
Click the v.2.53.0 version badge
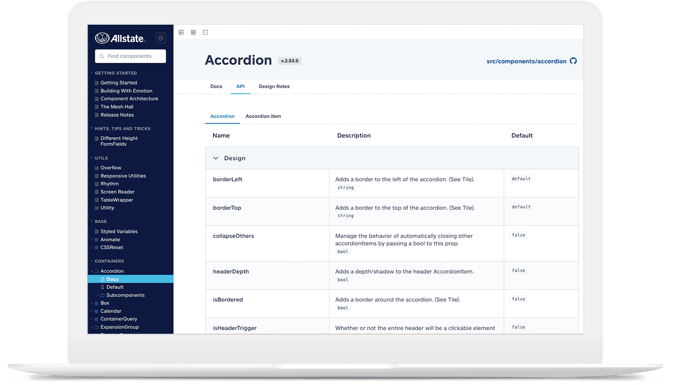[290, 61]
